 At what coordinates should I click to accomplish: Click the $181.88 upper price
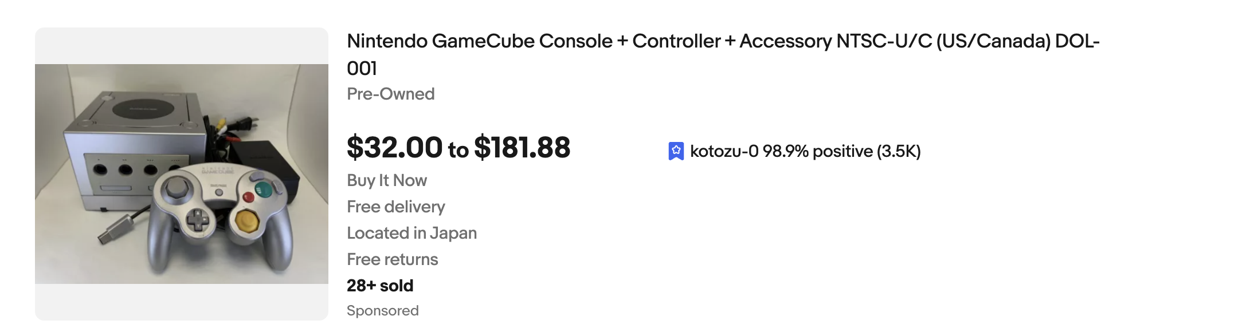pos(522,148)
